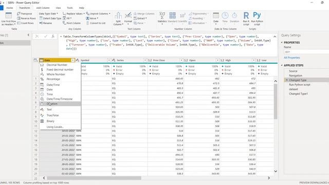This screenshot has height=185, width=329.
Task: Click the Split Column icon
Action: [118, 15]
